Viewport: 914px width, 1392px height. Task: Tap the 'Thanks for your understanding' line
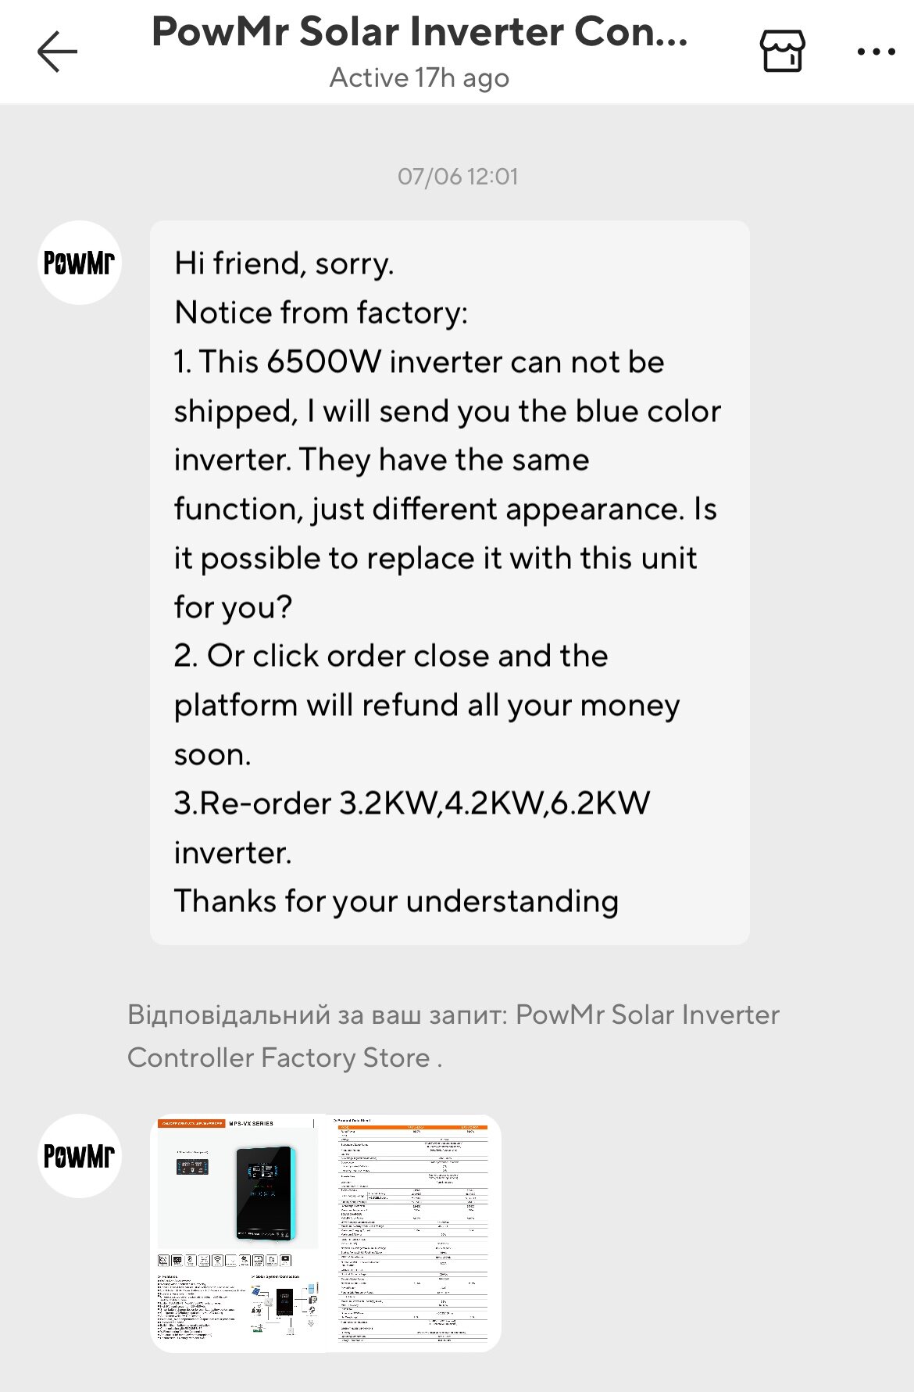tap(396, 901)
